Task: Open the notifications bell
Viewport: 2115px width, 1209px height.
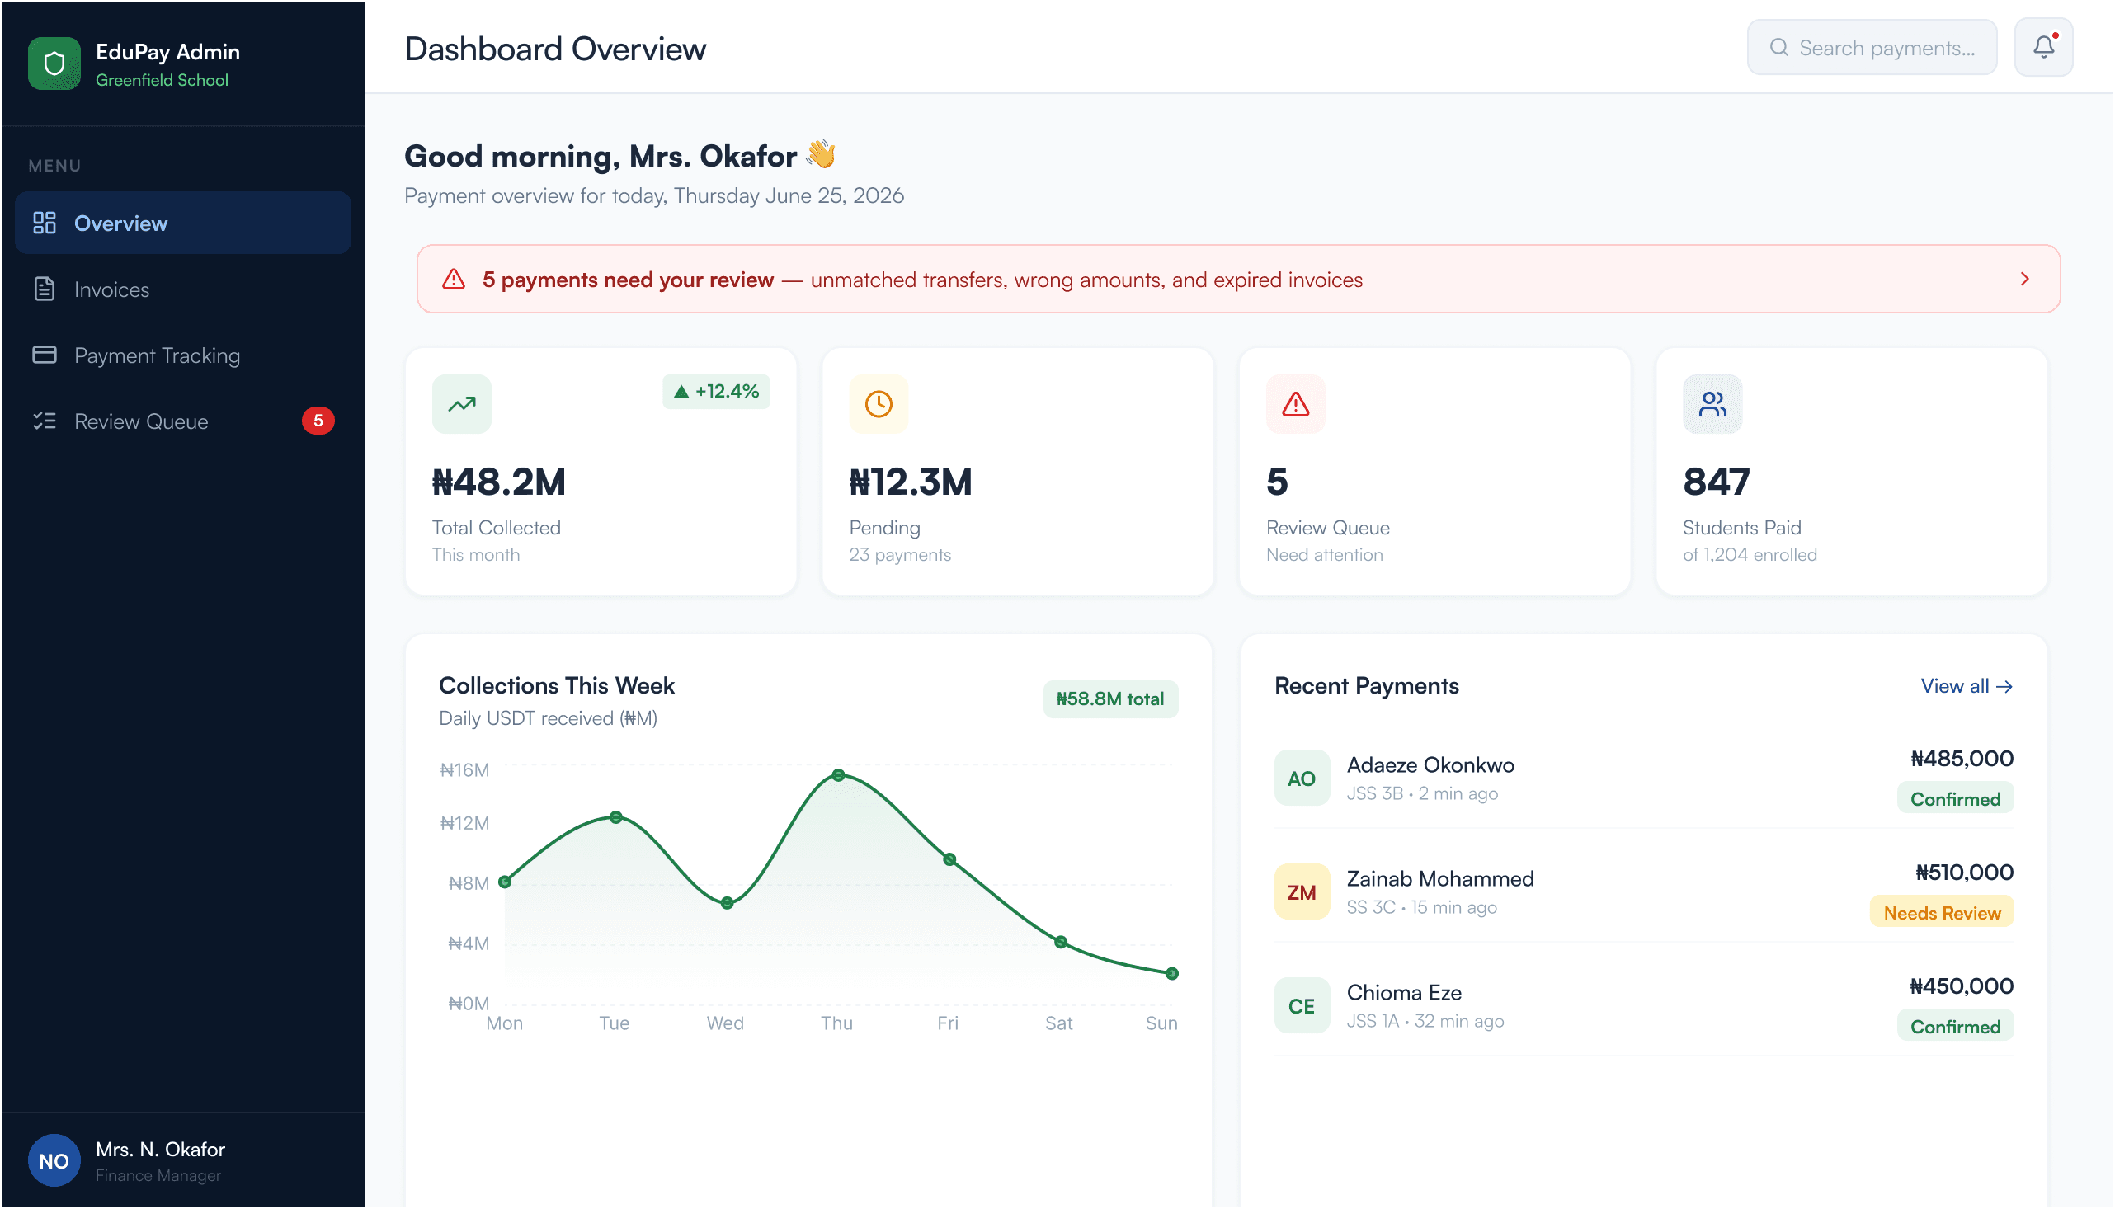Action: 2045,47
